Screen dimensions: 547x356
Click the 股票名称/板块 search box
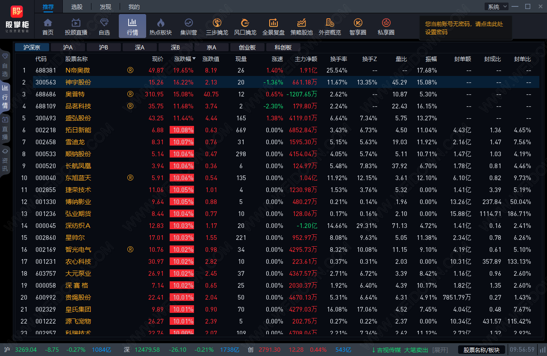[482, 350]
